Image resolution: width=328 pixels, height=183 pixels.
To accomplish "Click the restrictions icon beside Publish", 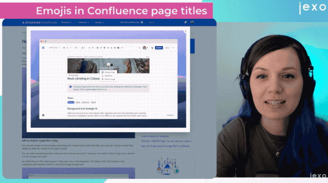I will click(152, 48).
